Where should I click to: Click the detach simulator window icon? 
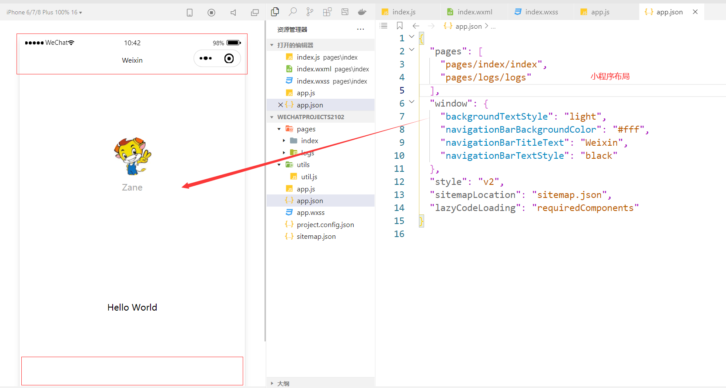click(x=255, y=13)
